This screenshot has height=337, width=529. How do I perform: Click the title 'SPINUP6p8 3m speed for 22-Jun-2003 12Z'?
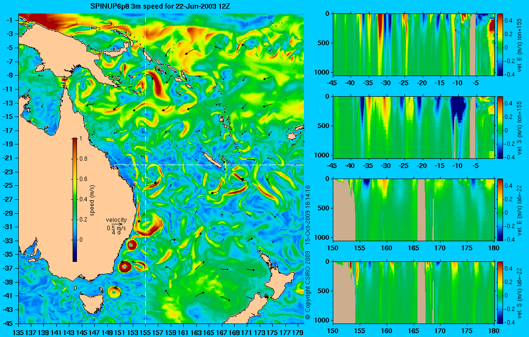[160, 6]
